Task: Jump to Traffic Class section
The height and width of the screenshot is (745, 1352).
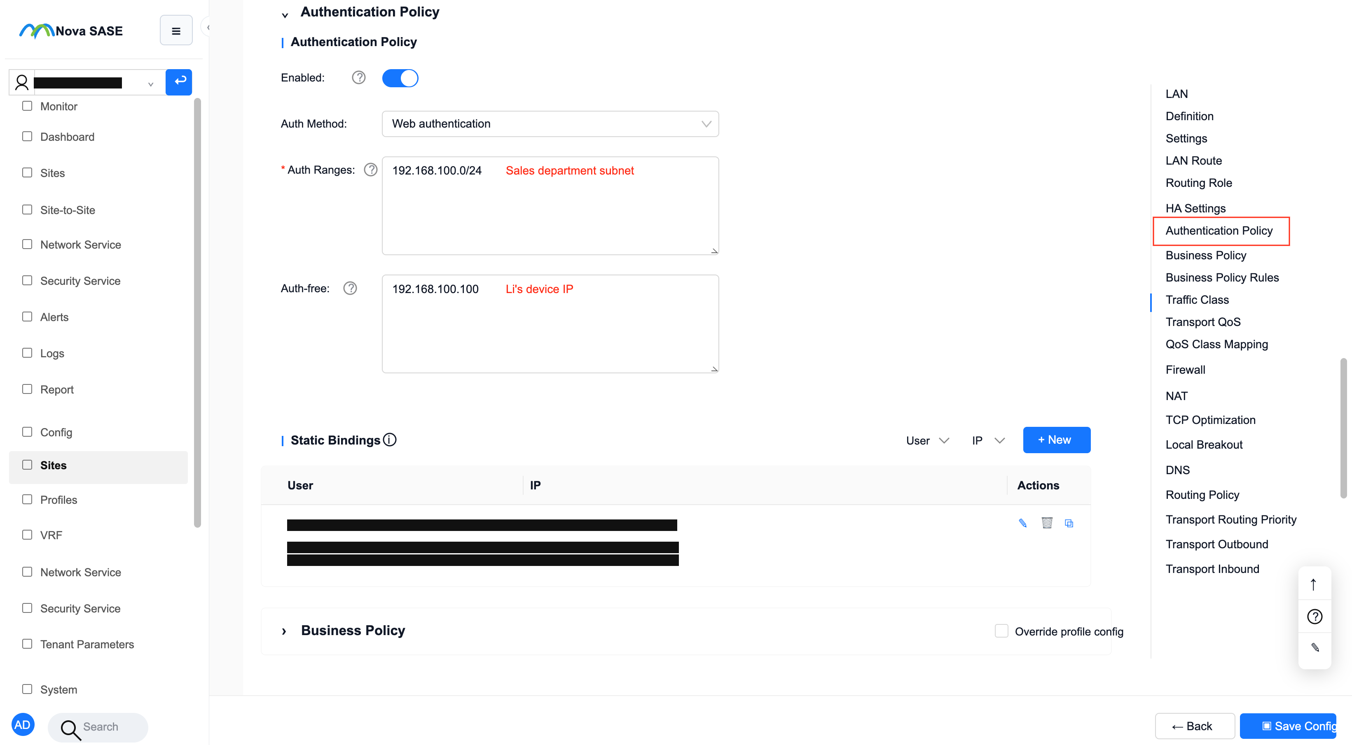Action: pyautogui.click(x=1197, y=300)
